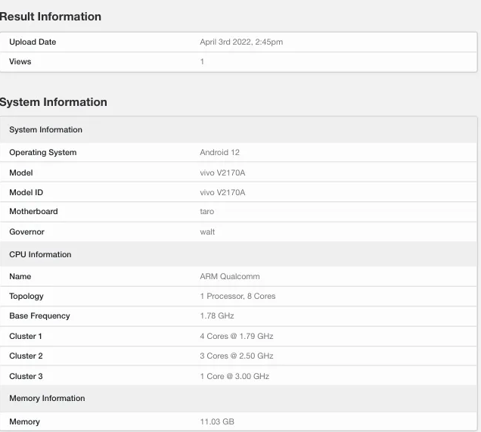Select the 'Model ID' label
Screen dimensions: 481x432
(26, 192)
